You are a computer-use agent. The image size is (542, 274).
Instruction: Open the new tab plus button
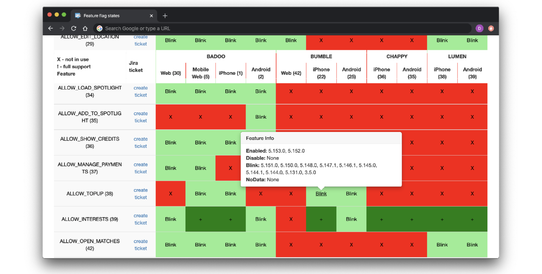[x=165, y=16]
